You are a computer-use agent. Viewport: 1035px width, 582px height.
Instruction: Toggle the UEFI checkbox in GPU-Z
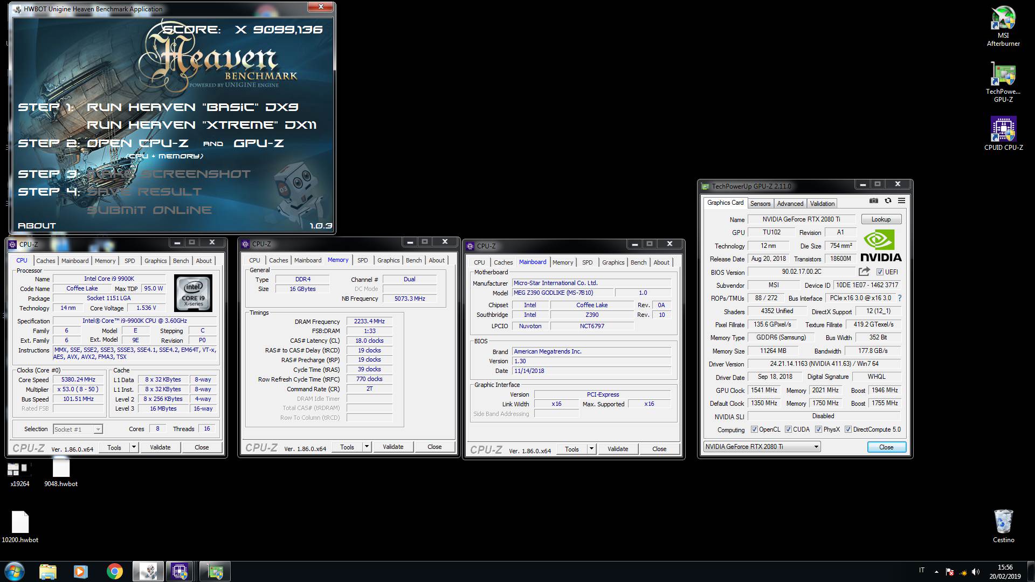(x=880, y=272)
